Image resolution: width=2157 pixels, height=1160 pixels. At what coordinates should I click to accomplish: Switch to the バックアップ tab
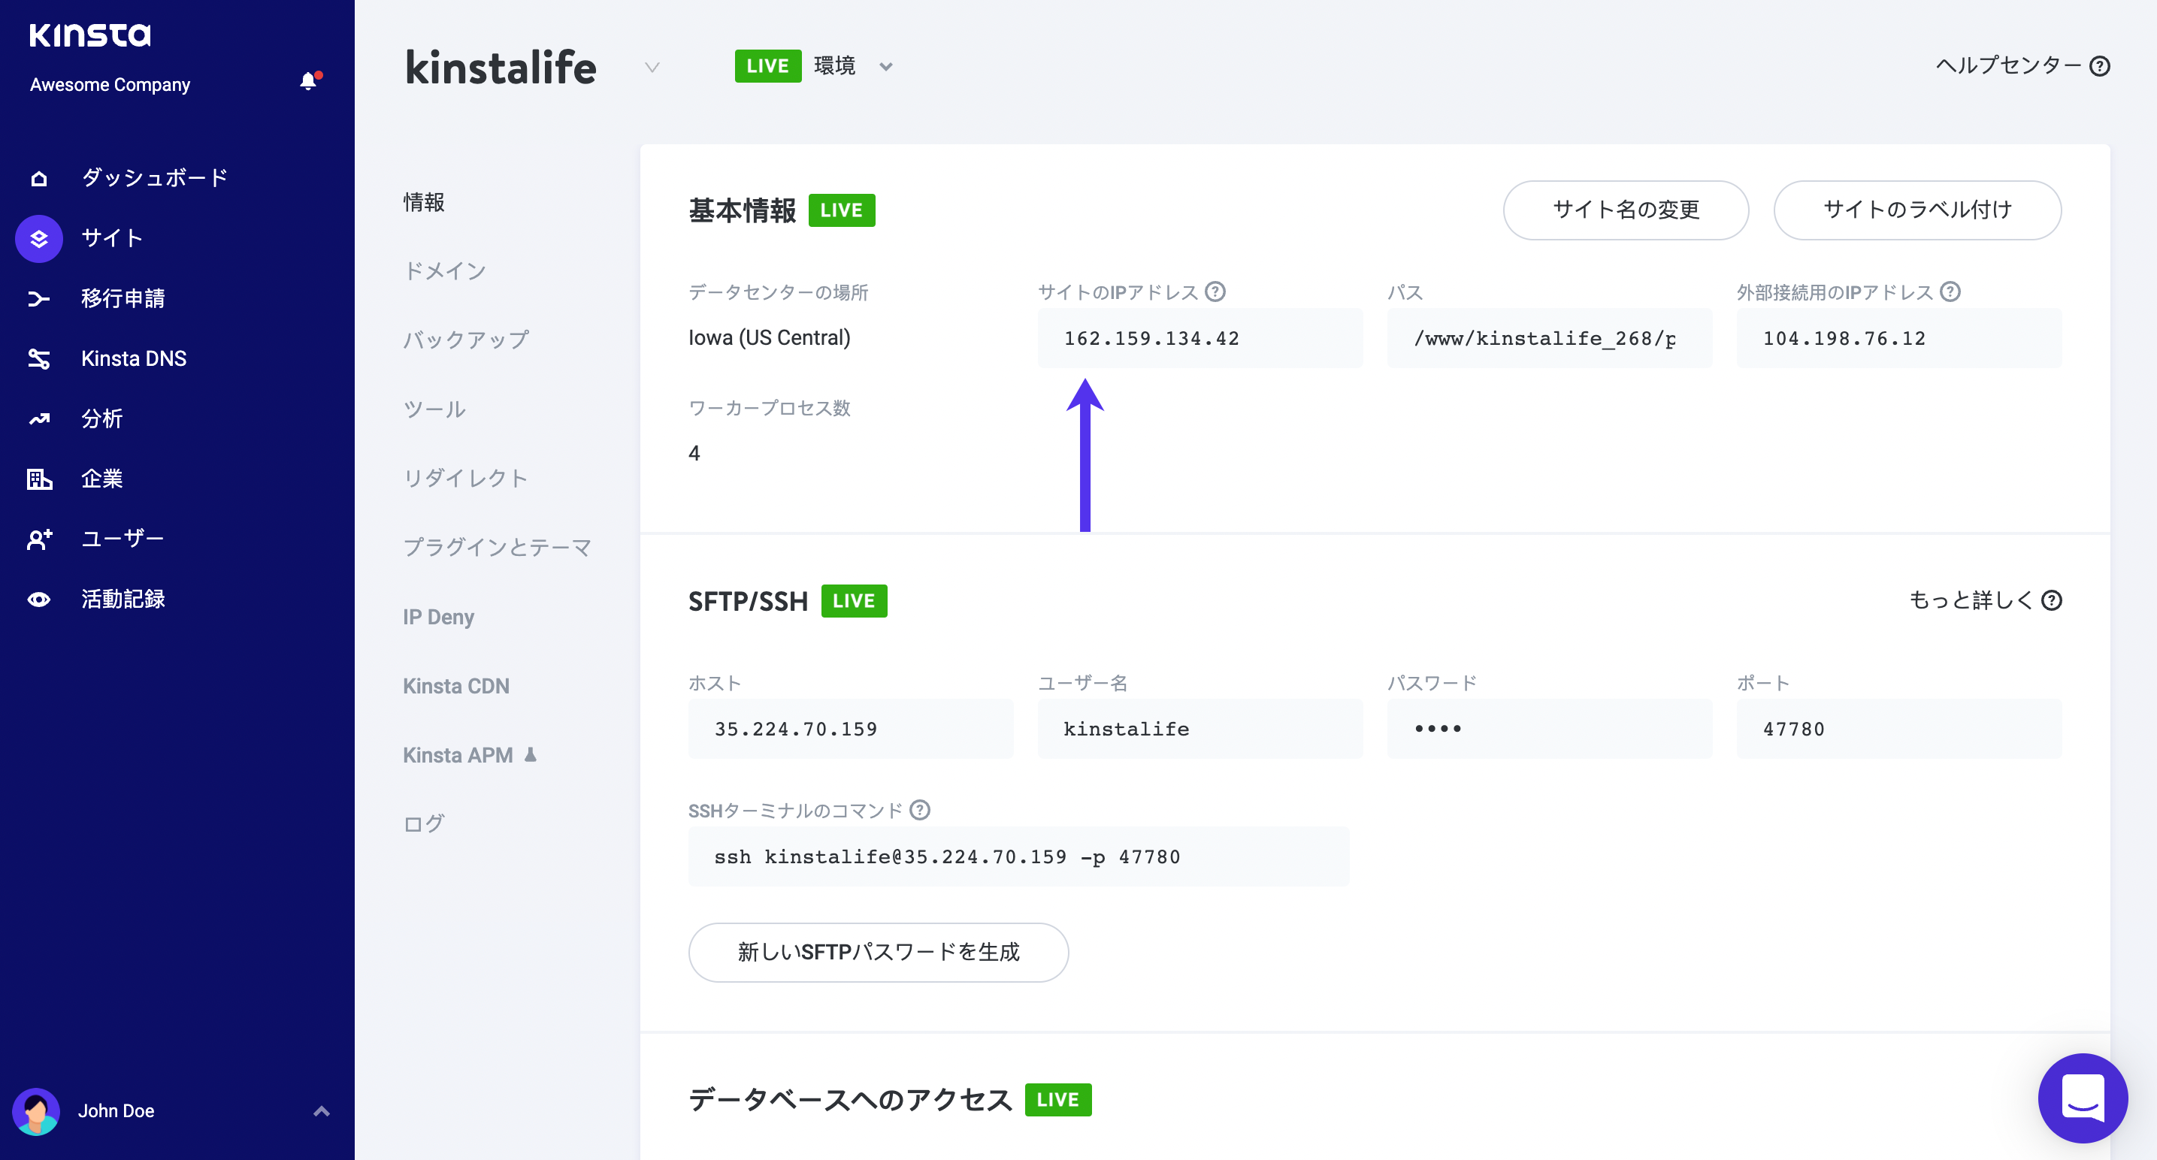(465, 340)
